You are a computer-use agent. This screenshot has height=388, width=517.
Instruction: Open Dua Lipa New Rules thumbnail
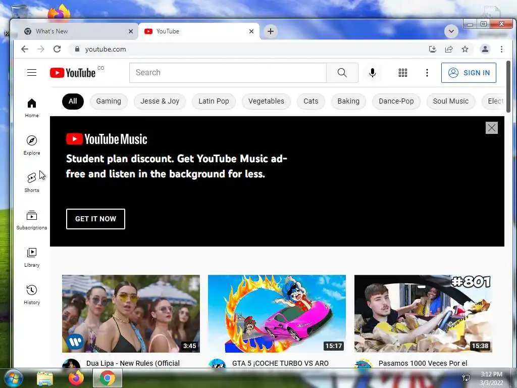[131, 313]
